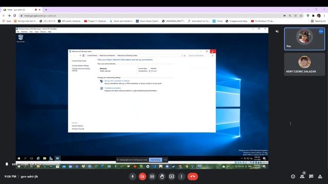Image resolution: width=328 pixels, height=184 pixels.
Task: Open options on the You tile
Action: click(x=321, y=32)
